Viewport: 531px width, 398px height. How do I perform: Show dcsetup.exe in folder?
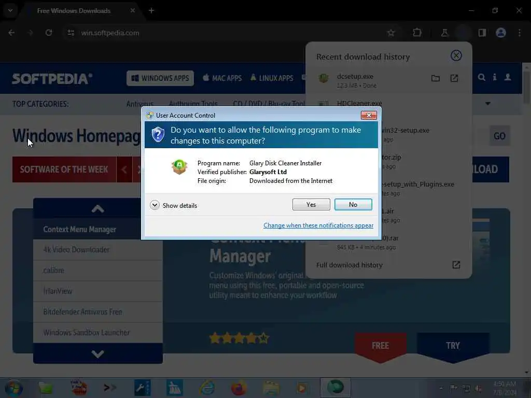[436, 79]
